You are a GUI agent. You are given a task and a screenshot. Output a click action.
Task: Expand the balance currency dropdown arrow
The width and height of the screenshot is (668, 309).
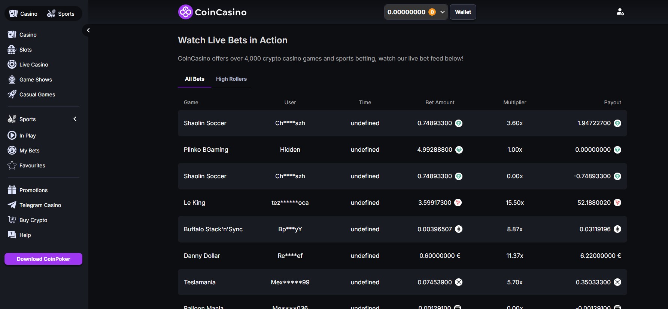(x=443, y=12)
